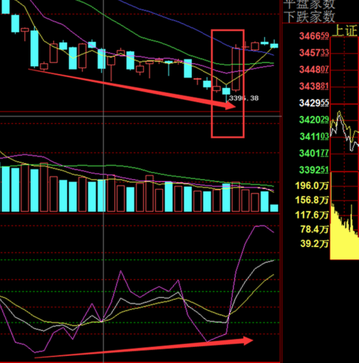Click green price level 3392.51
Screen dimensions: 359x363
pyautogui.click(x=314, y=169)
